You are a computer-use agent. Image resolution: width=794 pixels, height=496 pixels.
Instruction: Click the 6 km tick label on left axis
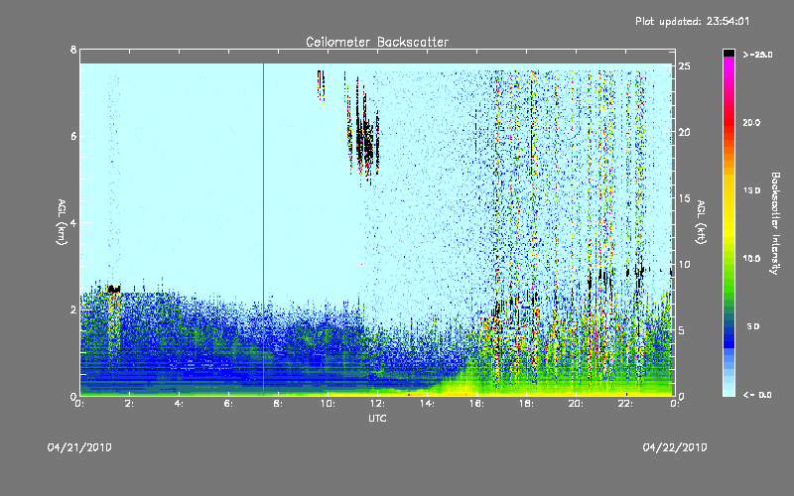(x=73, y=136)
